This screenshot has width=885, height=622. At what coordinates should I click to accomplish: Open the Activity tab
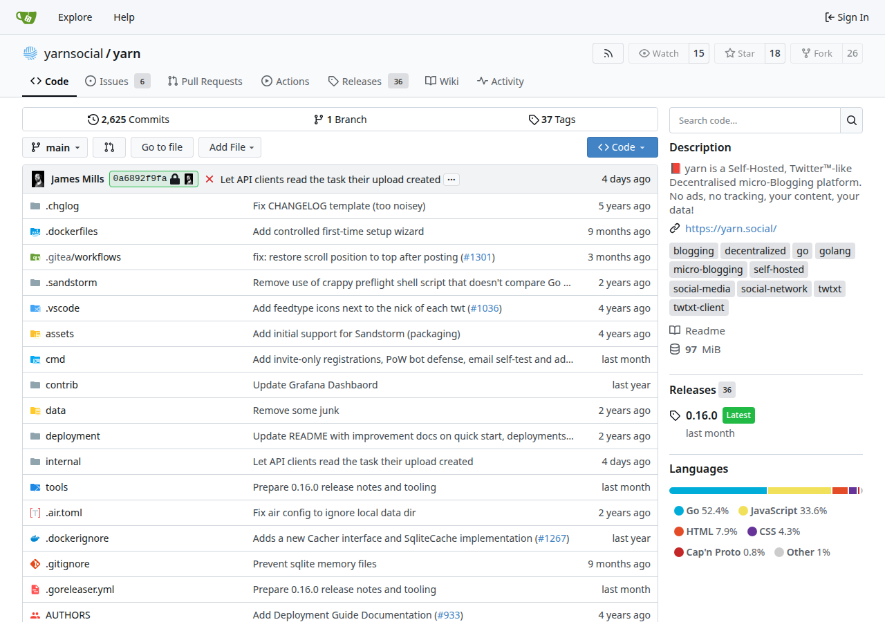point(500,82)
